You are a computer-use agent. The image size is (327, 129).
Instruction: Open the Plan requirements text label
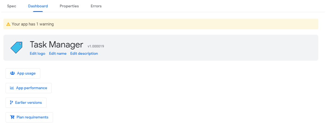pos(32,117)
